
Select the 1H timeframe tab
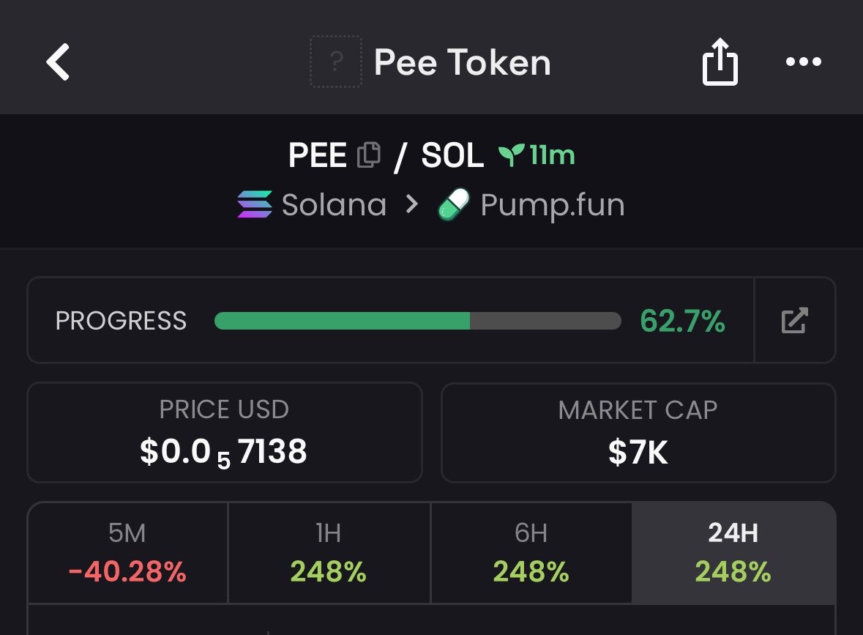tap(329, 552)
